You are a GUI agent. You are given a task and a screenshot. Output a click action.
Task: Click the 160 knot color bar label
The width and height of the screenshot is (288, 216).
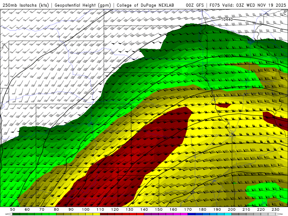point(173,210)
